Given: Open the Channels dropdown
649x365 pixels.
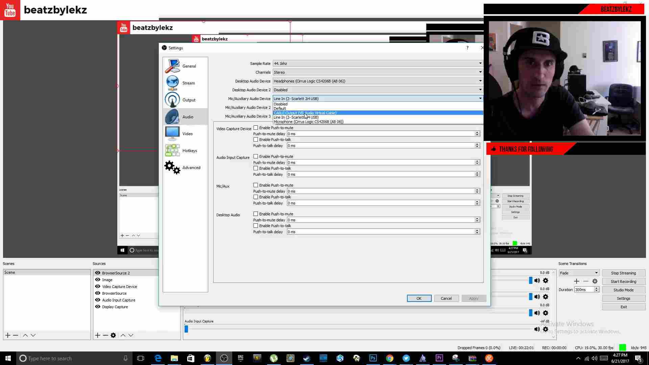Looking at the screenshot, I should point(378,72).
